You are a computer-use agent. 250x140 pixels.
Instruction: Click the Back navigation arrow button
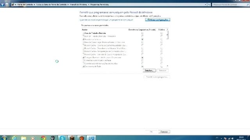coord(3,5)
